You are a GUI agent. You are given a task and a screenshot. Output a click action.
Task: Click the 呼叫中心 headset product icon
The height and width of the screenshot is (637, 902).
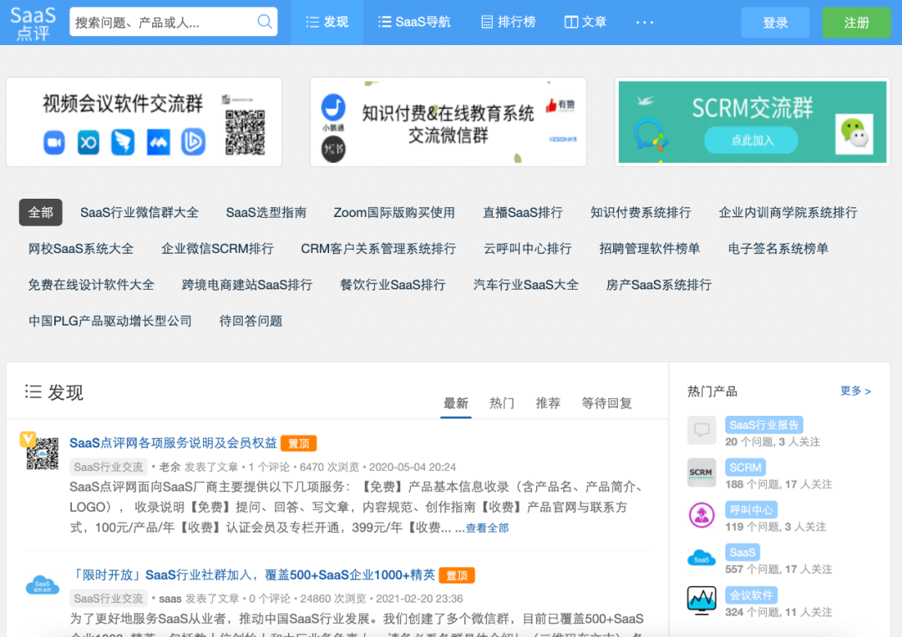click(702, 515)
